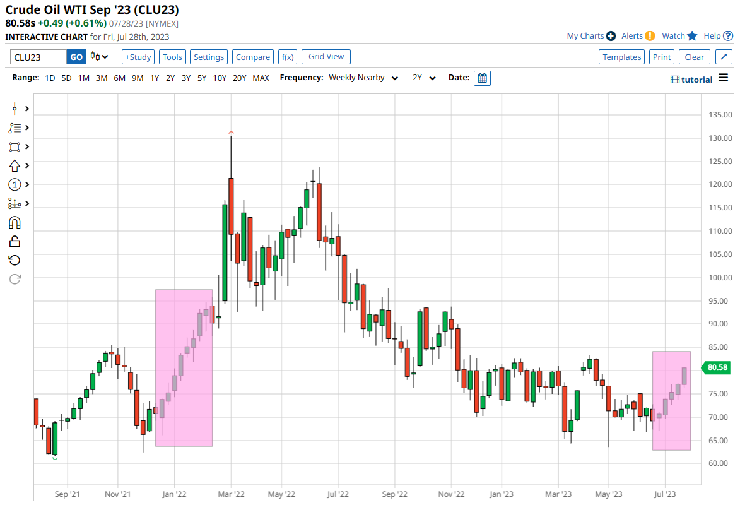This screenshot has height=517, width=740.
Task: Expand the crosshair tool submenu arrow
Action: (27, 109)
